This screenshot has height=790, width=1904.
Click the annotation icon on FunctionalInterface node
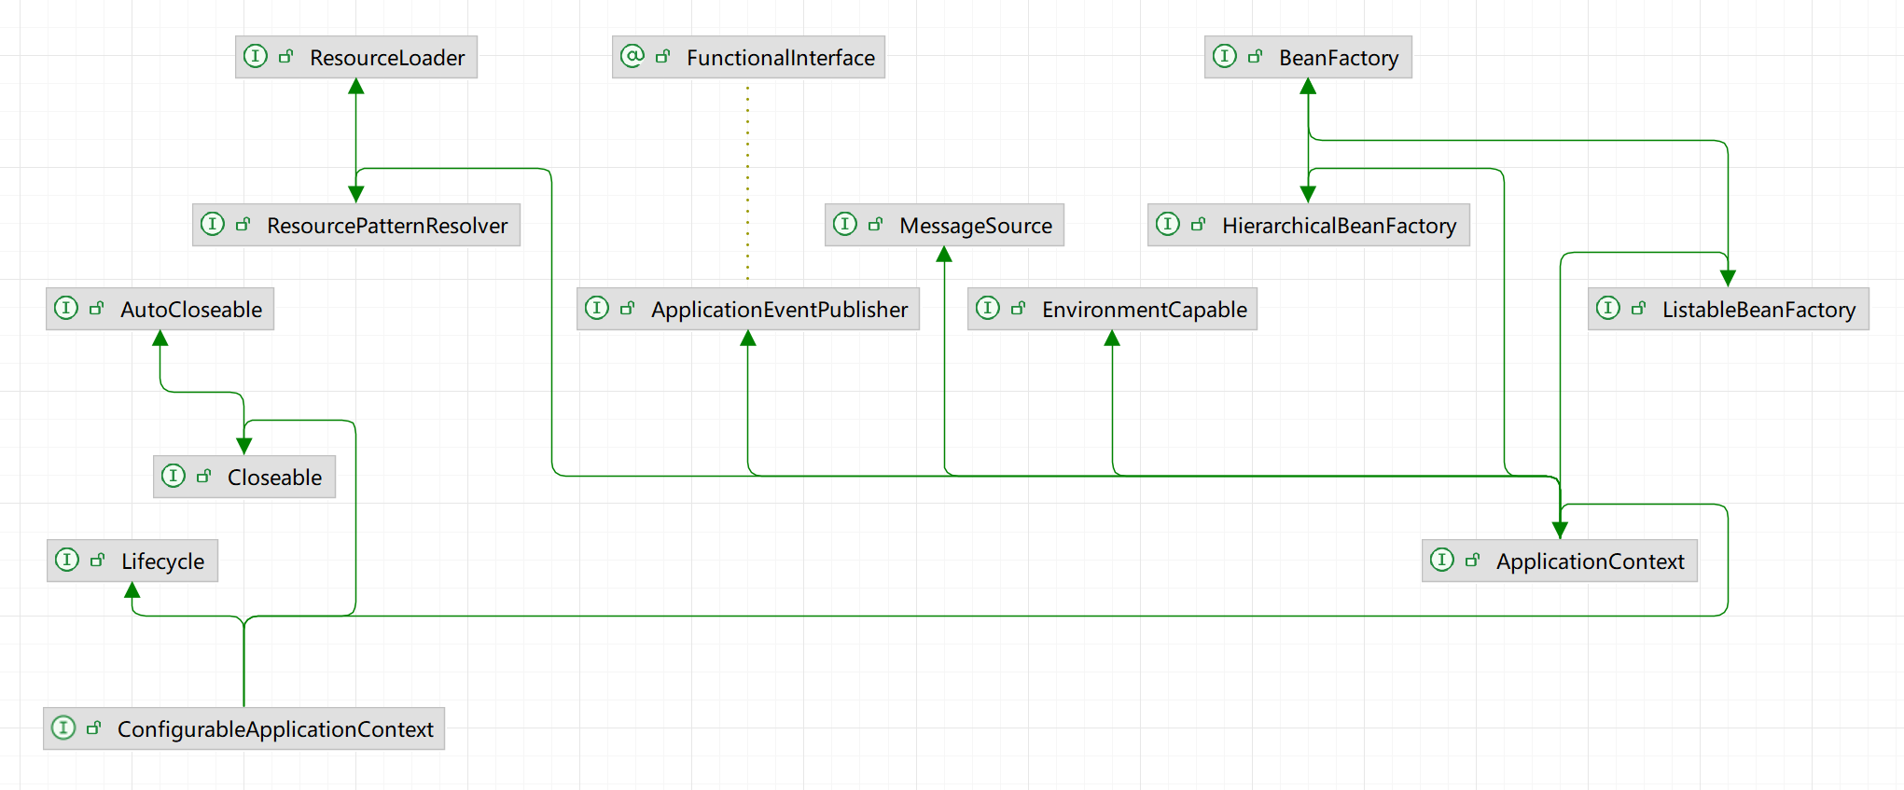632,56
